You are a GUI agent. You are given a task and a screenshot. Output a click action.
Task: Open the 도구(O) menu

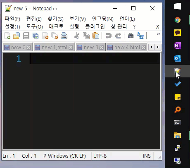coord(34,26)
